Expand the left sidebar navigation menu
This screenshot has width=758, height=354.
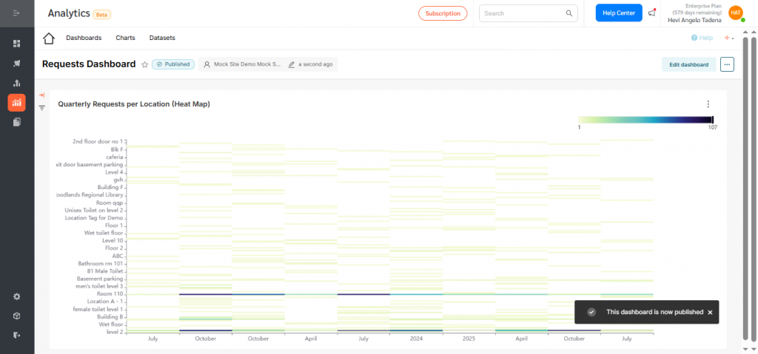pos(16,13)
